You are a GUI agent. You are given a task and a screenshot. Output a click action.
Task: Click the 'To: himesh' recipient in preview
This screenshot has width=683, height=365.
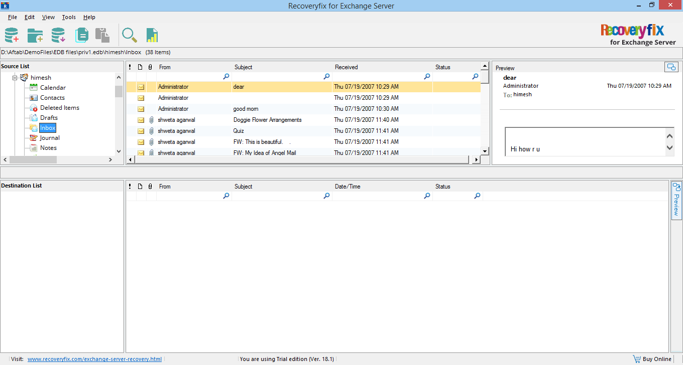coord(517,95)
